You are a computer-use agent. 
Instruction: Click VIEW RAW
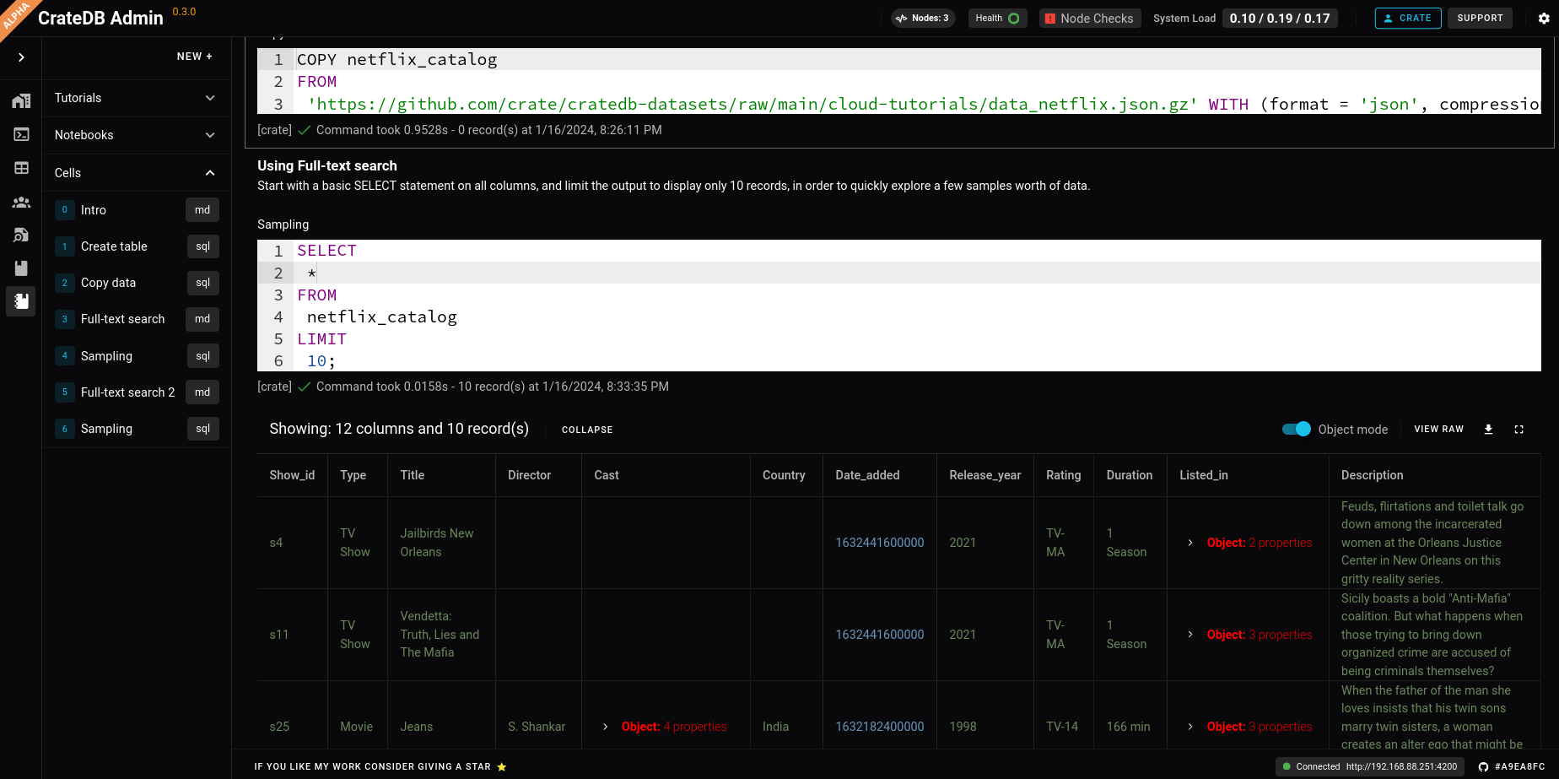click(x=1439, y=429)
